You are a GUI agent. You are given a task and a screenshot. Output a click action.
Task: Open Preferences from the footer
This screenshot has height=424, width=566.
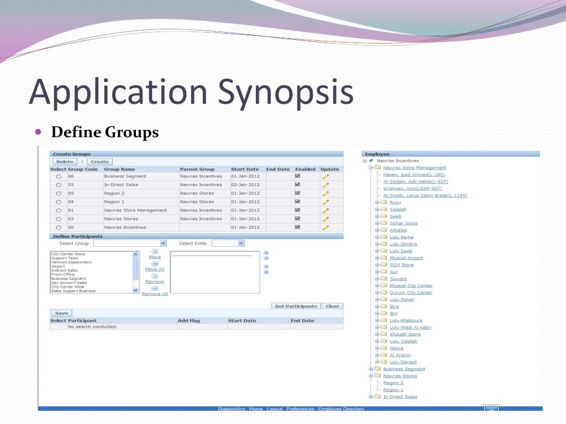[300, 409]
